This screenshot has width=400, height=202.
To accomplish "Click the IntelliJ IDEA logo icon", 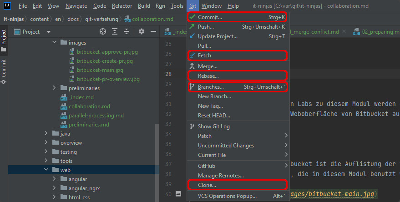I will point(7,5).
